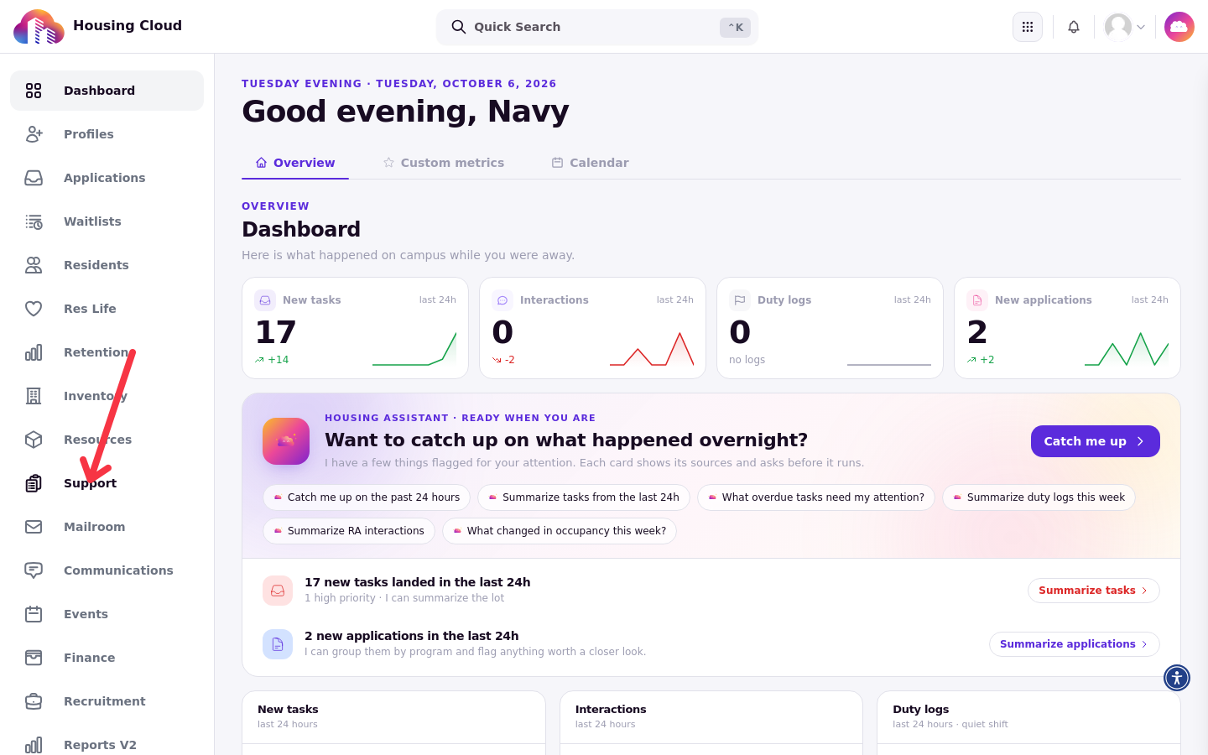The image size is (1208, 755).
Task: Switch to the Calendar tab
Action: pos(590,163)
